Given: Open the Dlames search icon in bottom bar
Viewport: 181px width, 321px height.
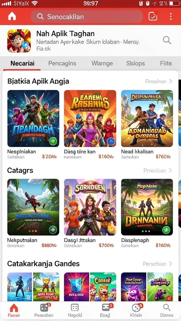Looking at the screenshot, I should tap(167, 308).
